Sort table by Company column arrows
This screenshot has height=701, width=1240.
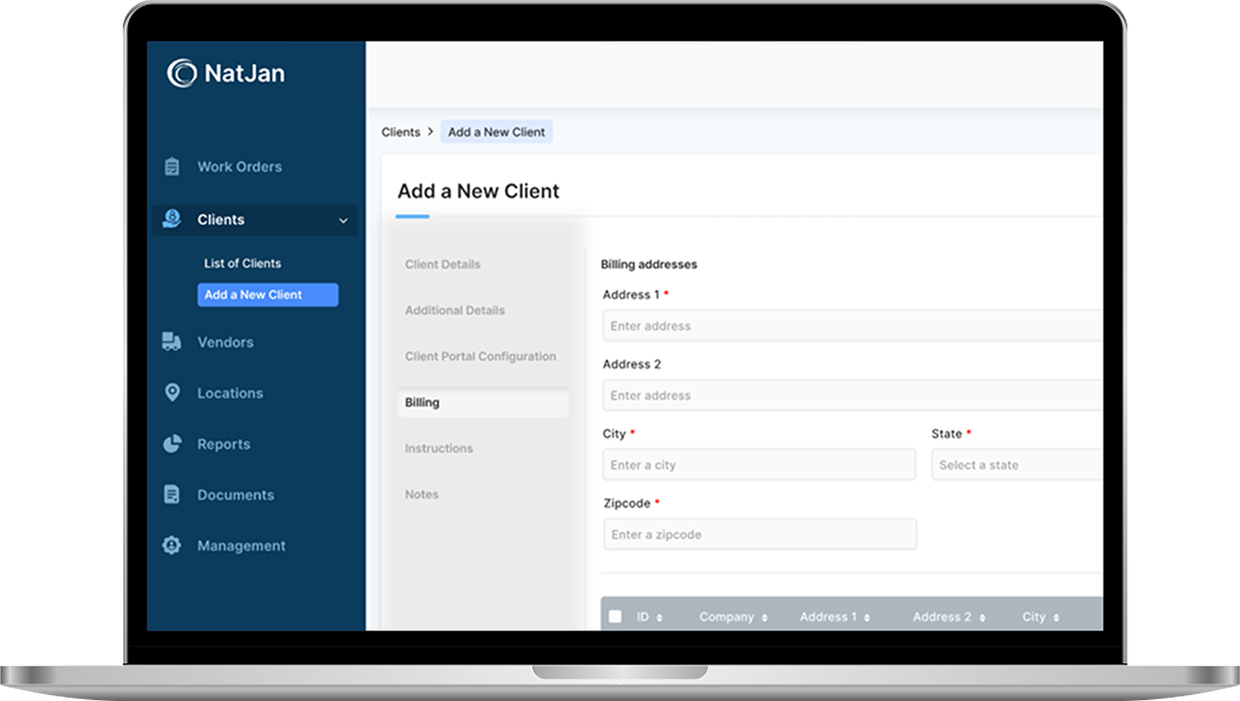765,617
